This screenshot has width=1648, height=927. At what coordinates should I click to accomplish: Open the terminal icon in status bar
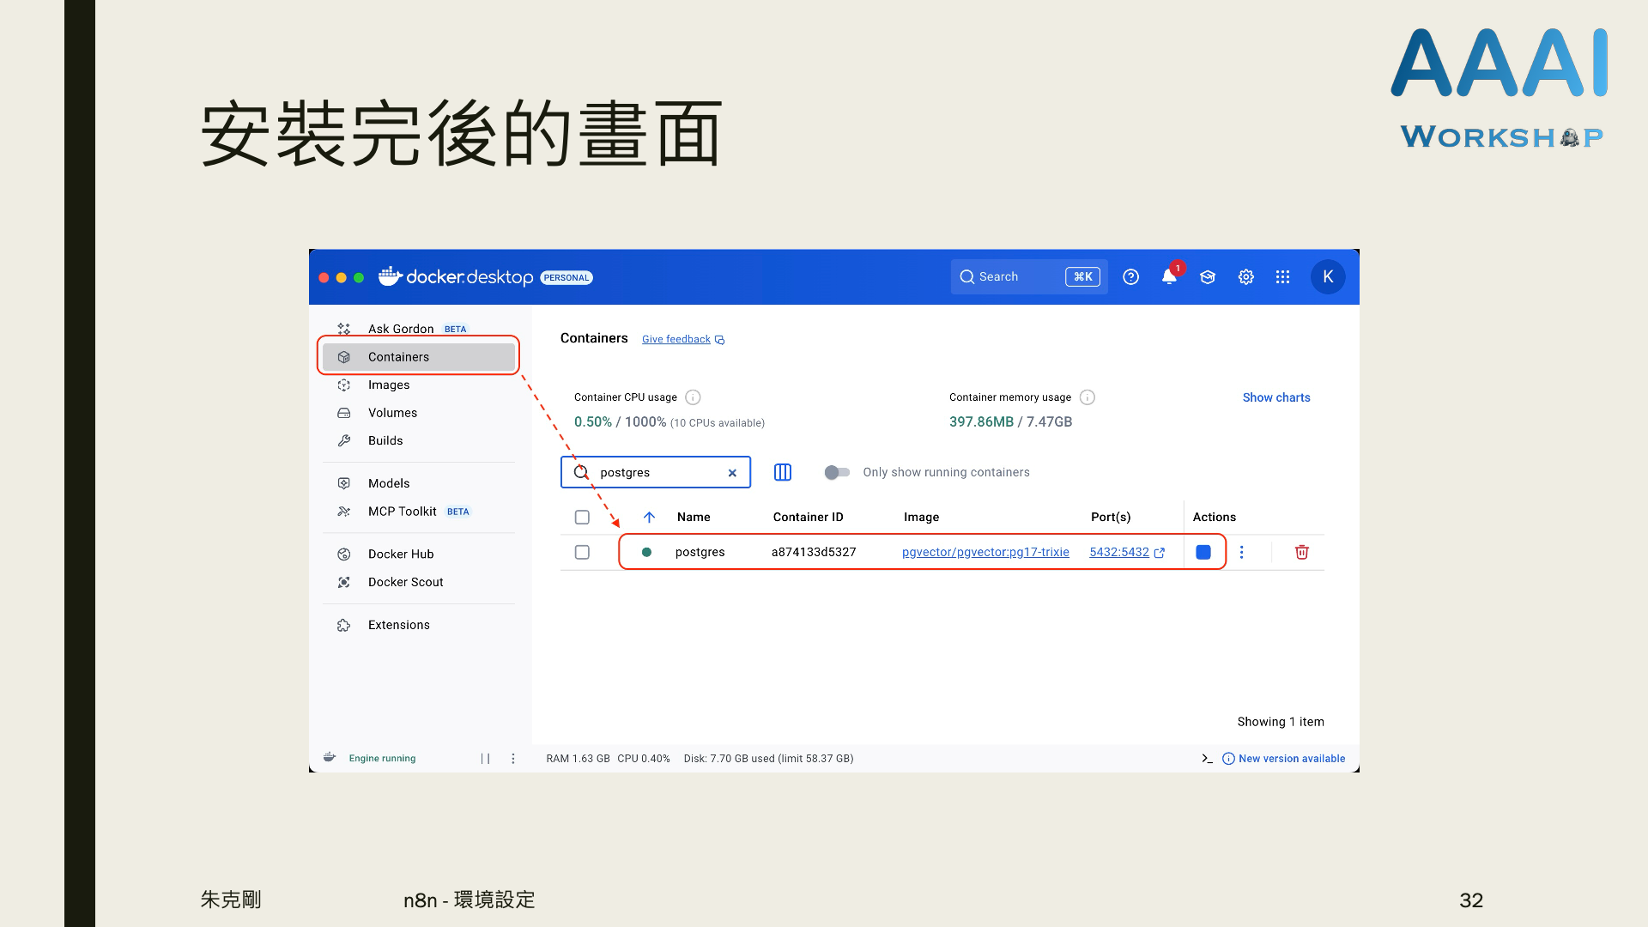[1207, 759]
